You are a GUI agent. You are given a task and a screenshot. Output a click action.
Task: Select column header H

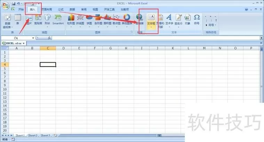tap(126, 48)
